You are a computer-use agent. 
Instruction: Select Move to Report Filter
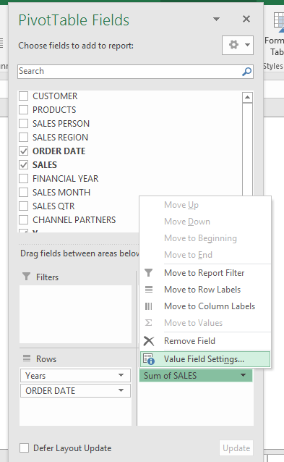[x=205, y=273]
